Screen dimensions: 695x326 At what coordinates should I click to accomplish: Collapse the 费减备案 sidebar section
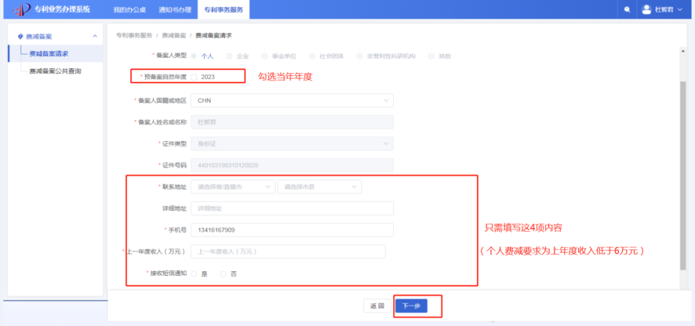pyautogui.click(x=95, y=36)
